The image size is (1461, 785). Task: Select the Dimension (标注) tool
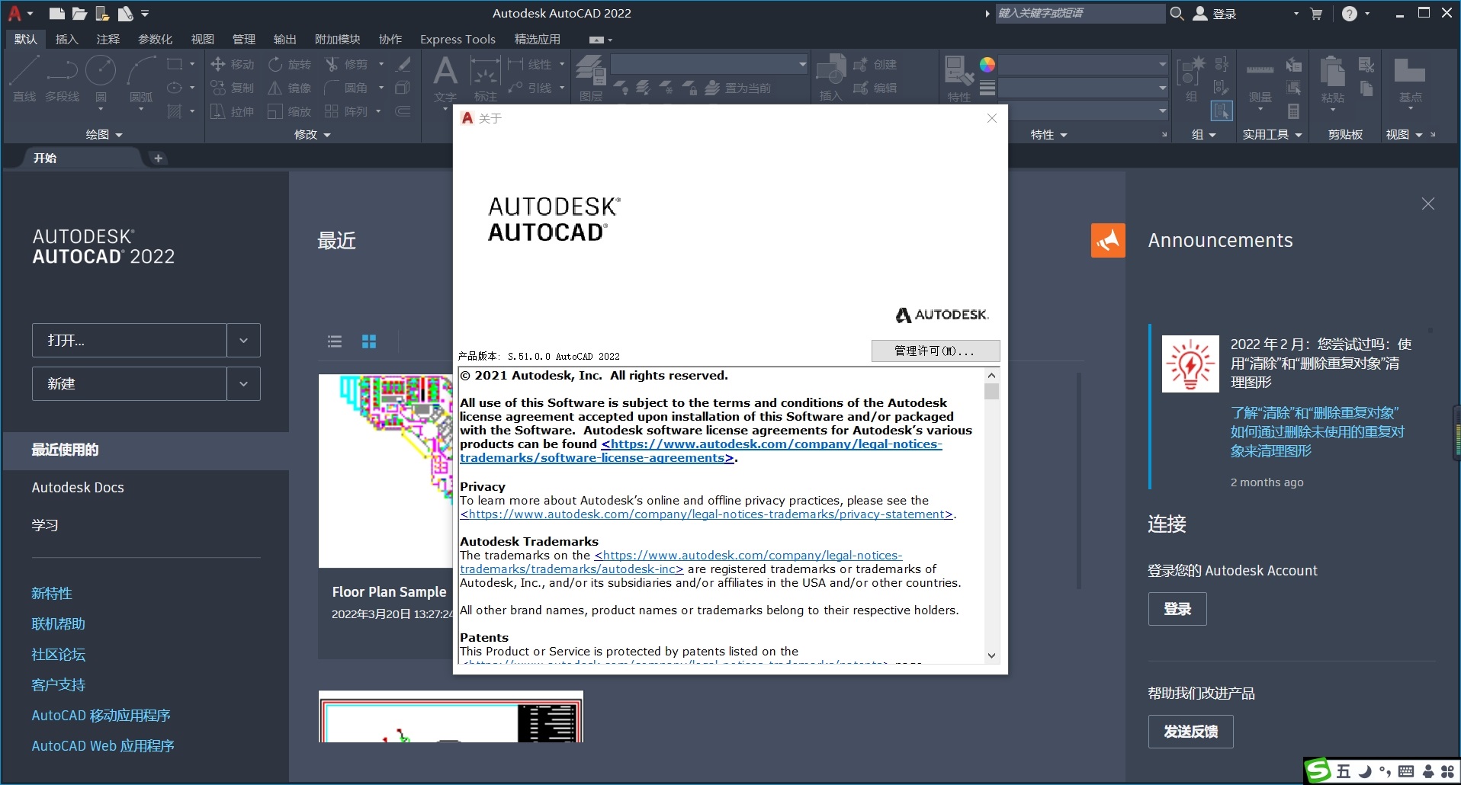point(485,78)
